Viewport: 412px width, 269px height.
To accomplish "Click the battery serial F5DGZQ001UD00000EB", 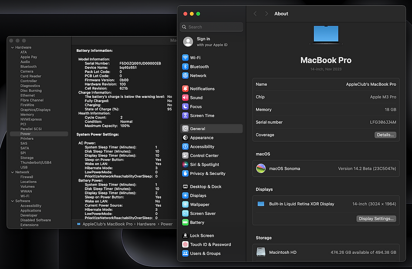I will 140,63.
